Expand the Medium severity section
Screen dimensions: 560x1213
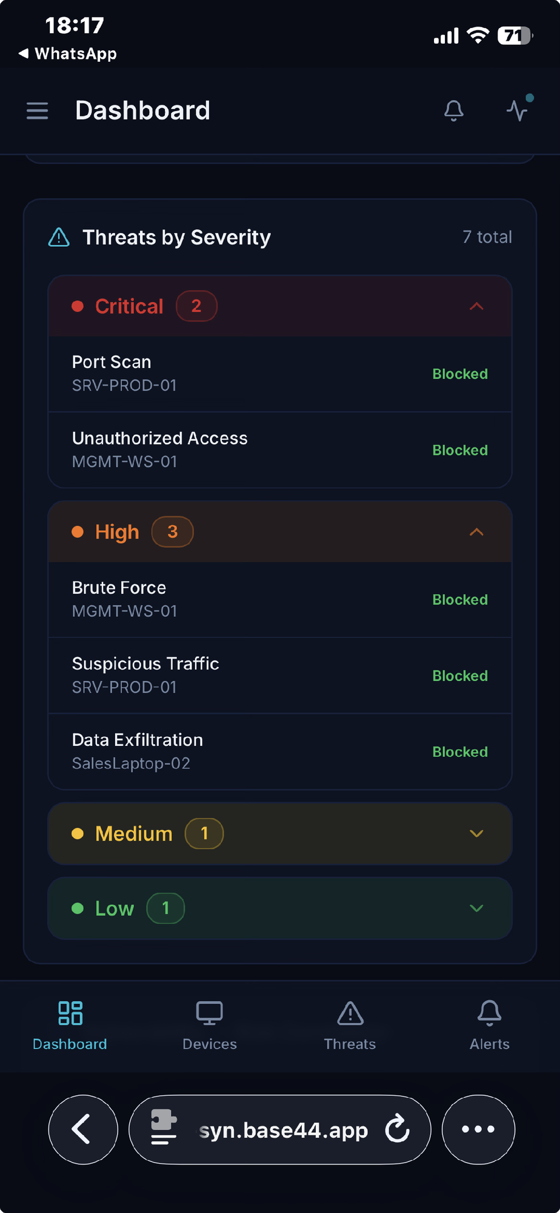(x=476, y=833)
